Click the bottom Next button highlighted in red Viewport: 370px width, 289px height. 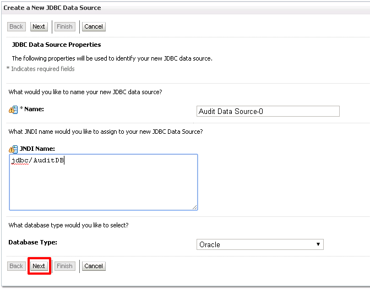(x=39, y=266)
